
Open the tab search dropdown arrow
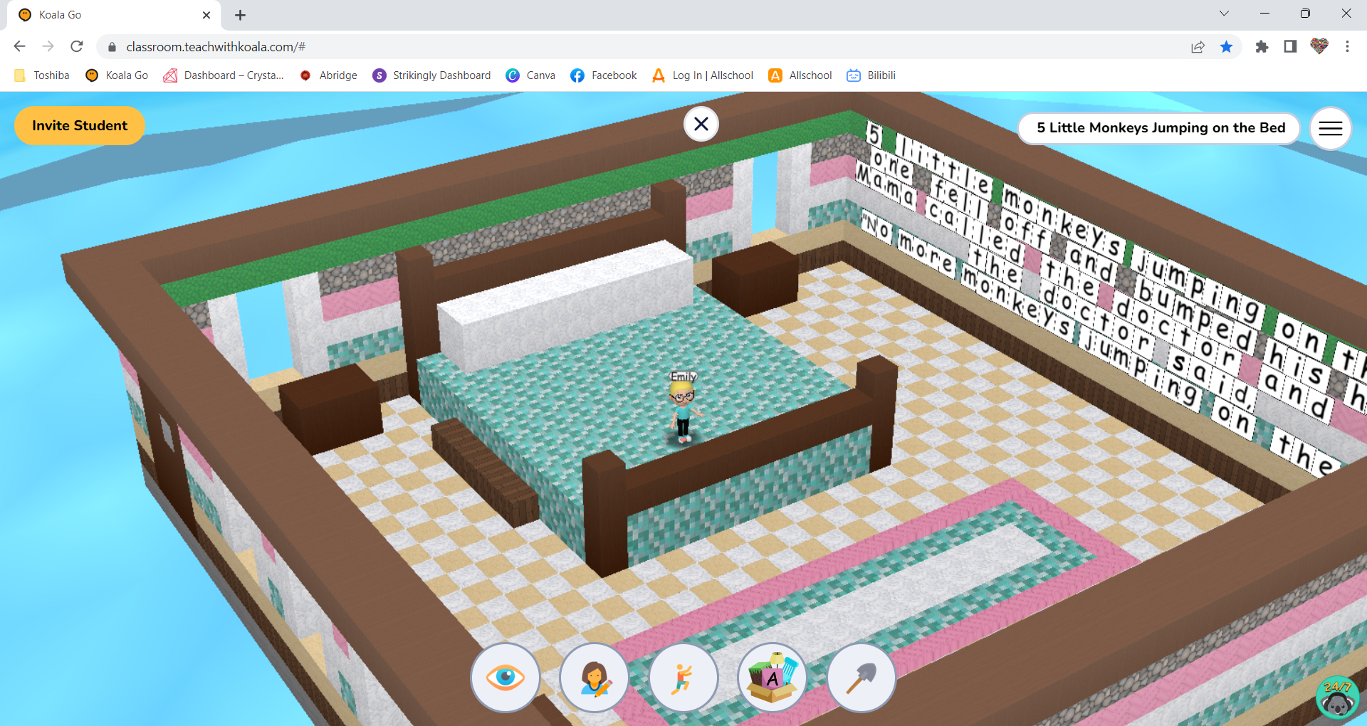(x=1224, y=13)
